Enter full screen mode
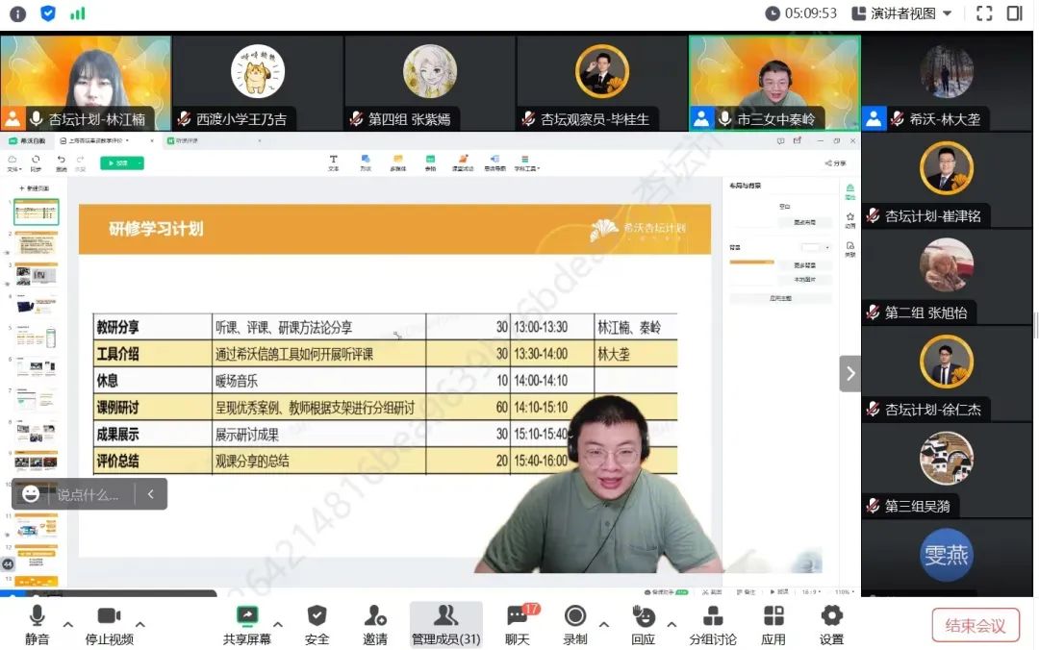Image resolution: width=1039 pixels, height=650 pixels. 984,13
